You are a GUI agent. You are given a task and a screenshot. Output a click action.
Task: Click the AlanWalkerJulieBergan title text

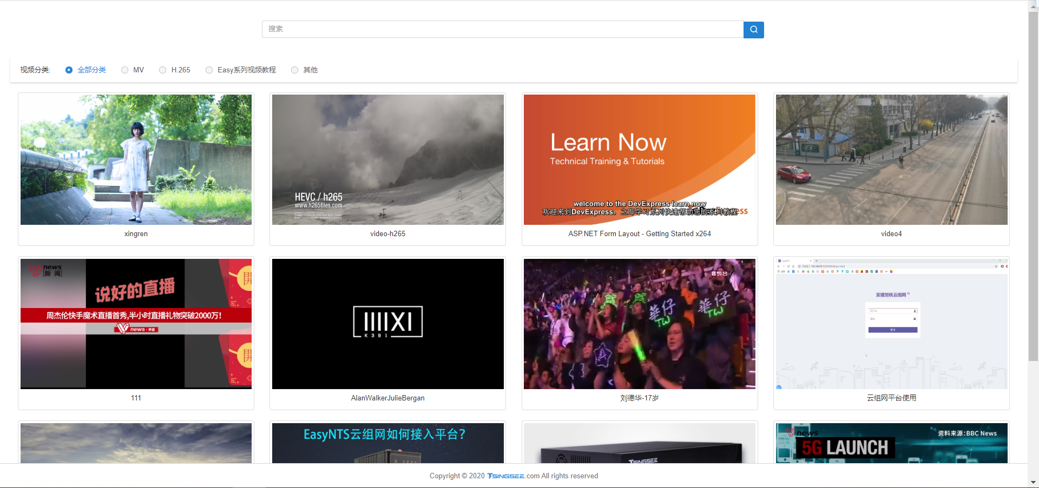click(x=387, y=398)
